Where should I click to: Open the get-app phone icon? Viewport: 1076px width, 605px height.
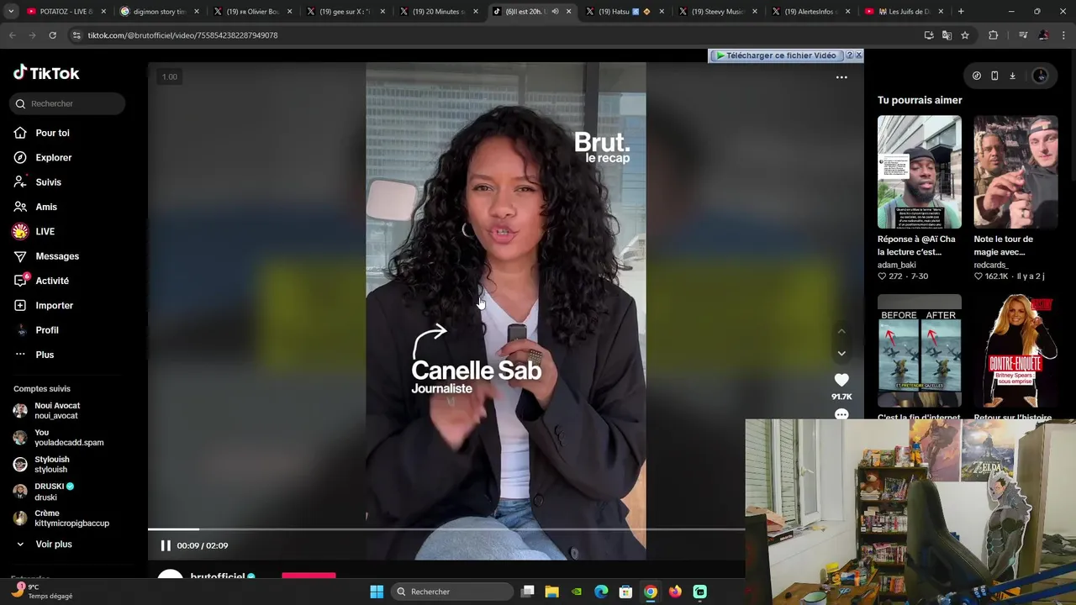[x=994, y=76]
